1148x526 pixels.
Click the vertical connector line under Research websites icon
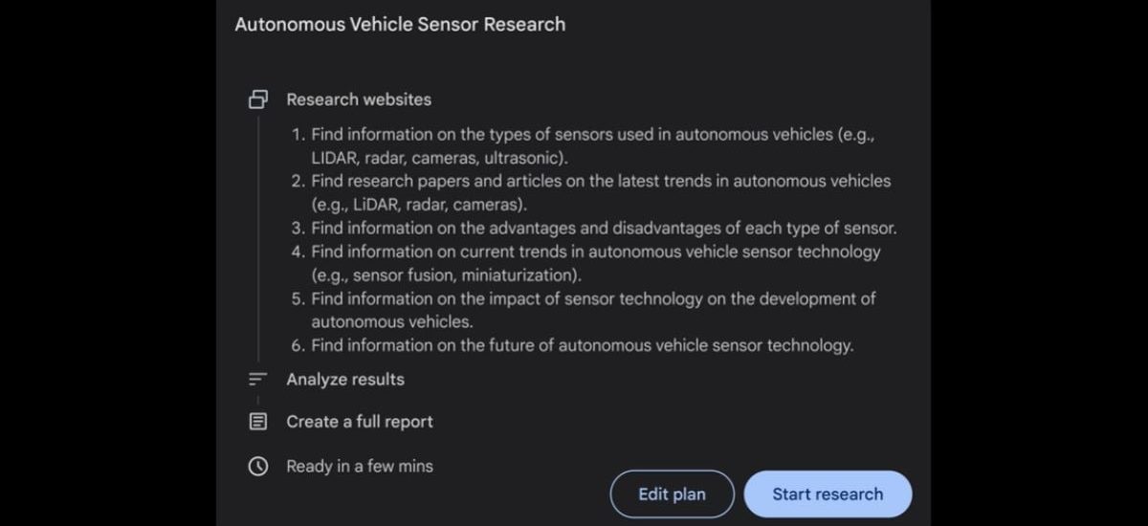click(x=257, y=239)
